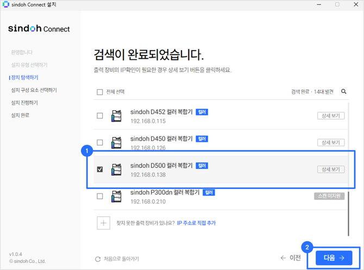Click the search magnifier icon
Screen dimensions: 364x270
[344, 91]
